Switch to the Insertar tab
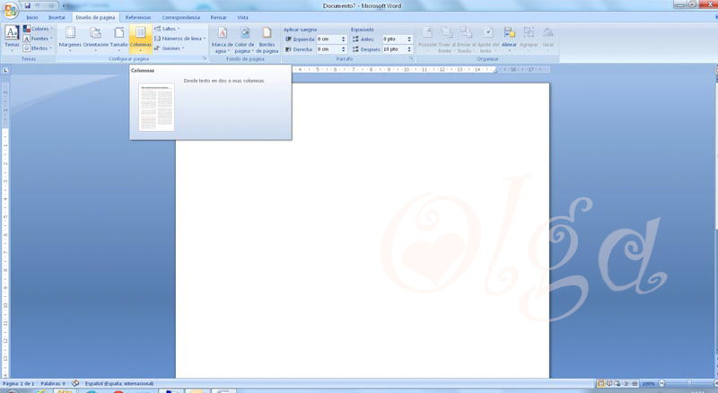 [57, 17]
